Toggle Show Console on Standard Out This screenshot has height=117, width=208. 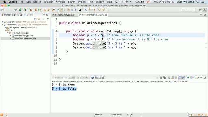[180, 78]
